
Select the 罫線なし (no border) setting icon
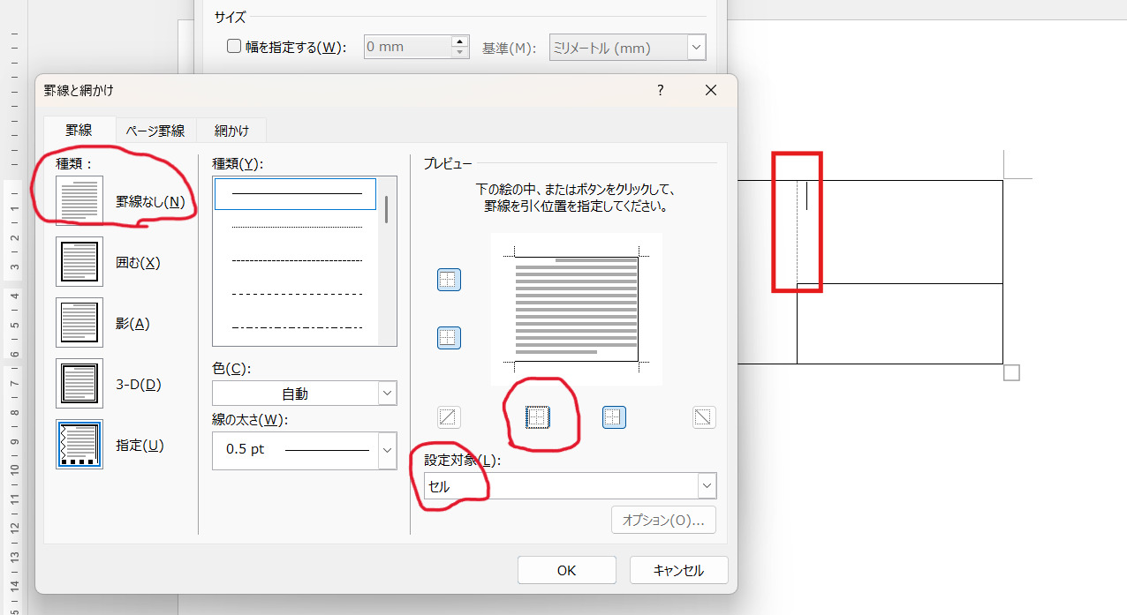pos(79,200)
